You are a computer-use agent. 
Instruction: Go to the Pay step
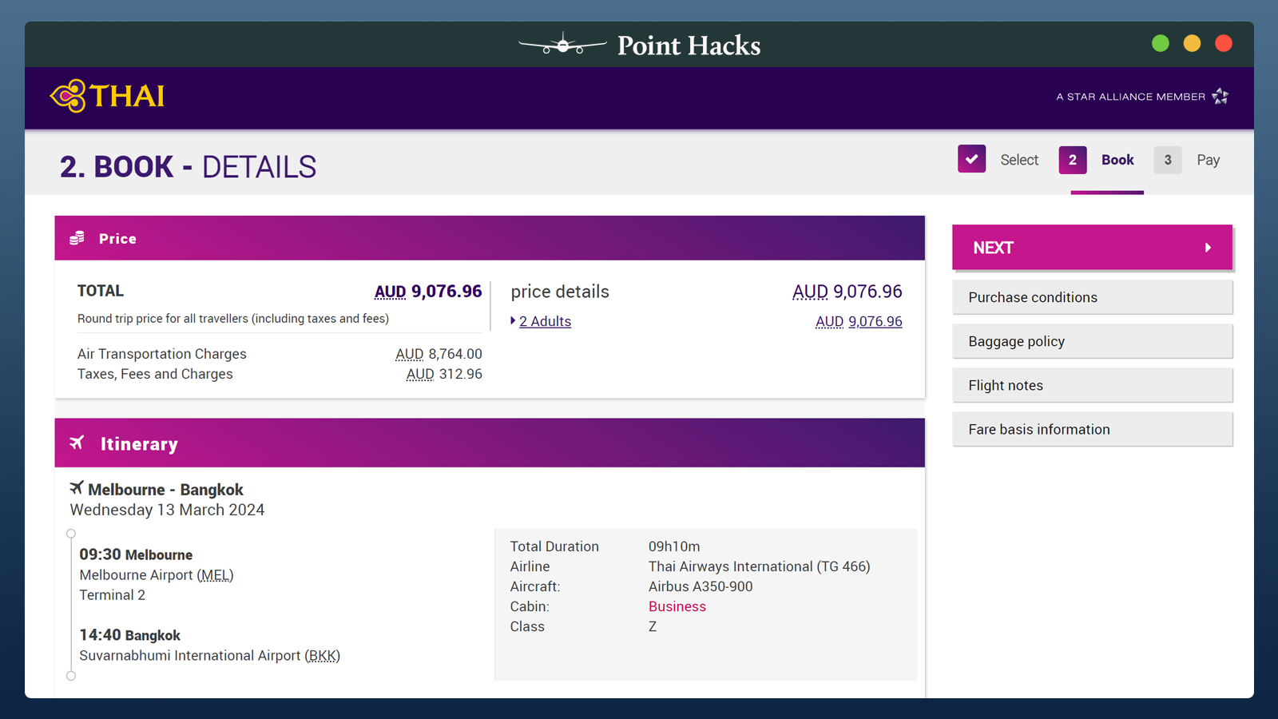click(1208, 160)
